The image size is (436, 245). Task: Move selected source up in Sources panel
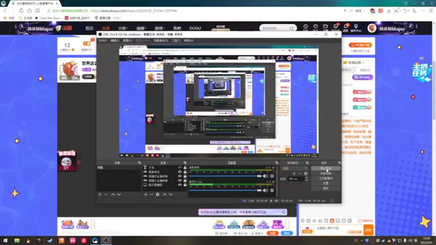[x=165, y=194]
